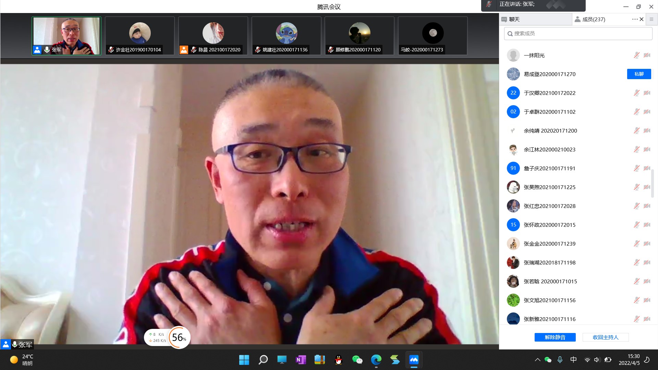
Task: Select 张军 video thumbnail in top strip
Action: point(66,36)
